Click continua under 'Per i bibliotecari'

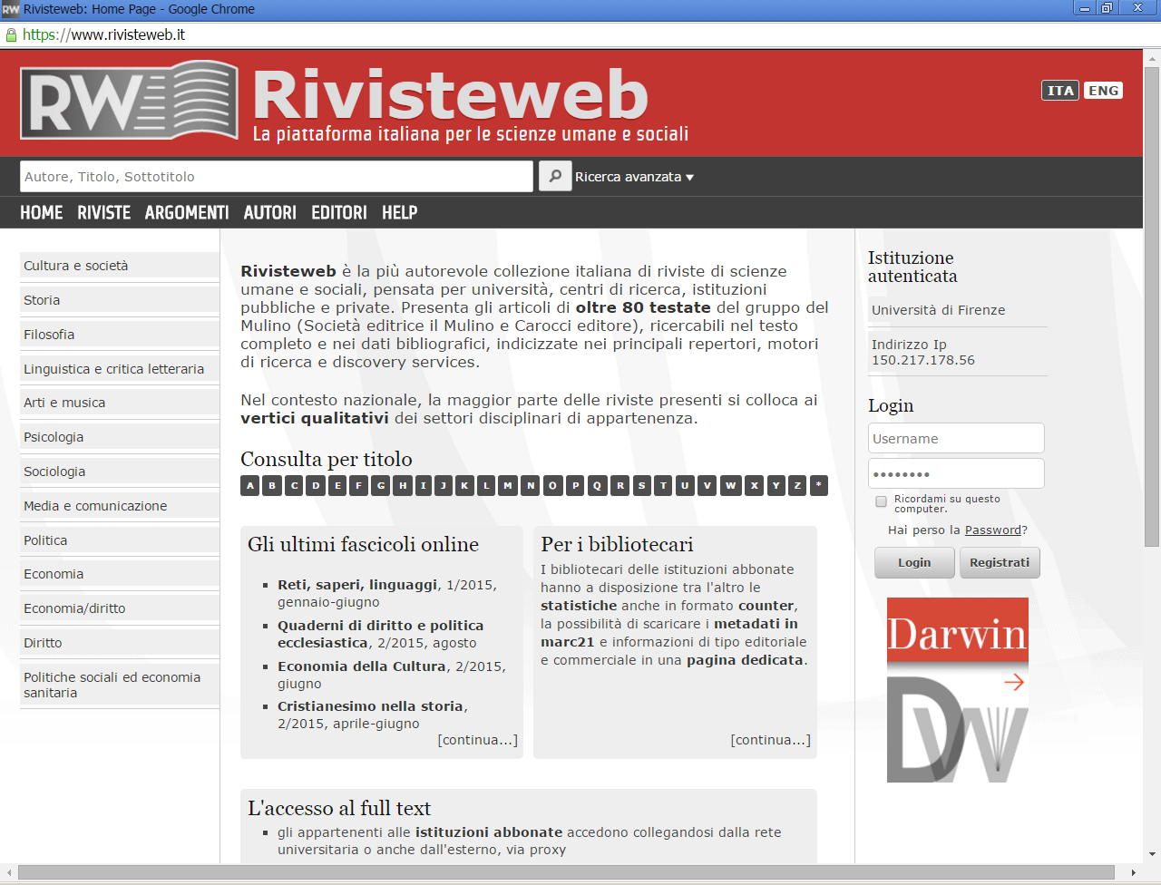click(x=771, y=740)
